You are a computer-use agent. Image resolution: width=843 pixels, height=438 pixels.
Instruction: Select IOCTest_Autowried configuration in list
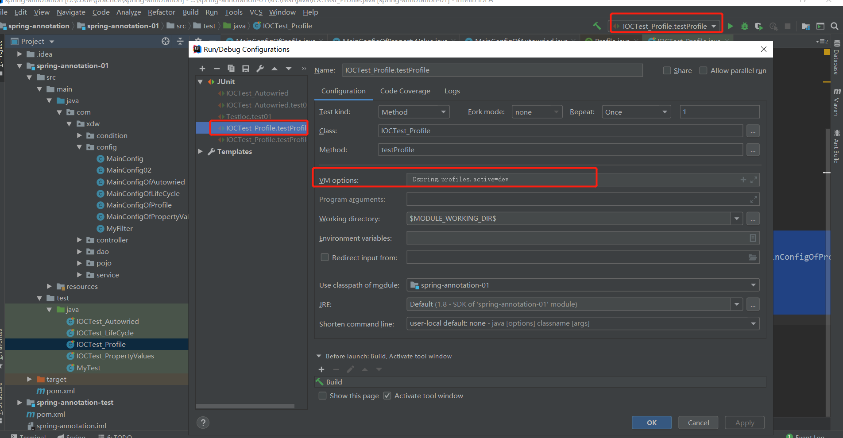pos(257,93)
